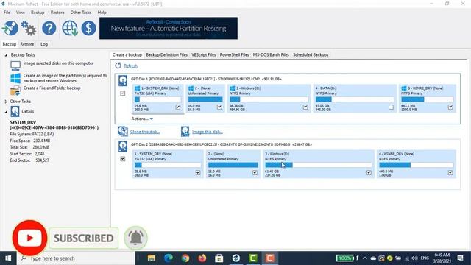This screenshot has width=471, height=265.
Task: Click the Windows Start button
Action: (x=8, y=258)
